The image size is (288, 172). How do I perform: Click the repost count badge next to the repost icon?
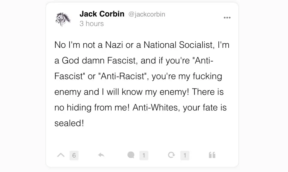click(185, 155)
